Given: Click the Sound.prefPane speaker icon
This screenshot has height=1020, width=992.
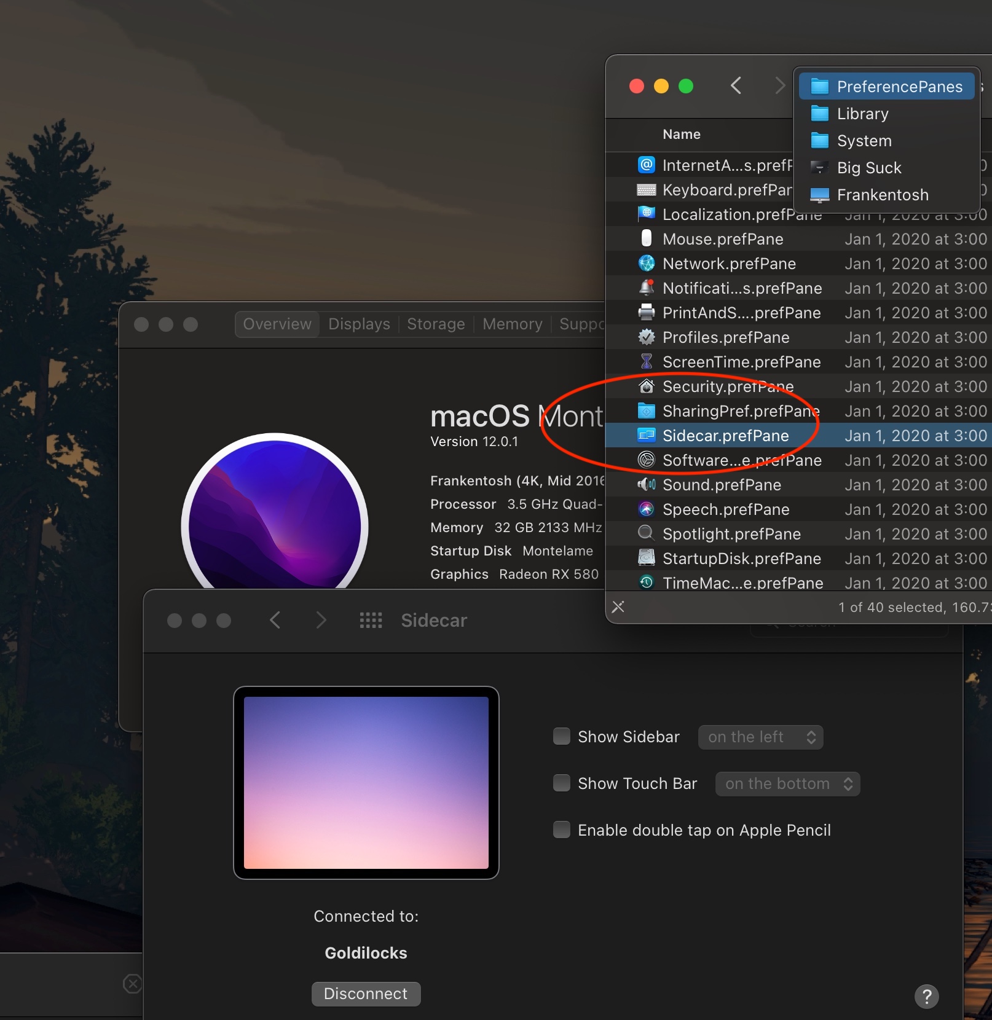Looking at the screenshot, I should (646, 484).
